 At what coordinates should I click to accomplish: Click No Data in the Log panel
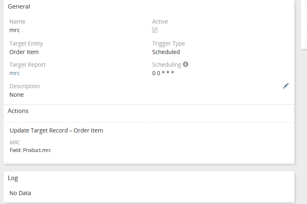pos(20,193)
